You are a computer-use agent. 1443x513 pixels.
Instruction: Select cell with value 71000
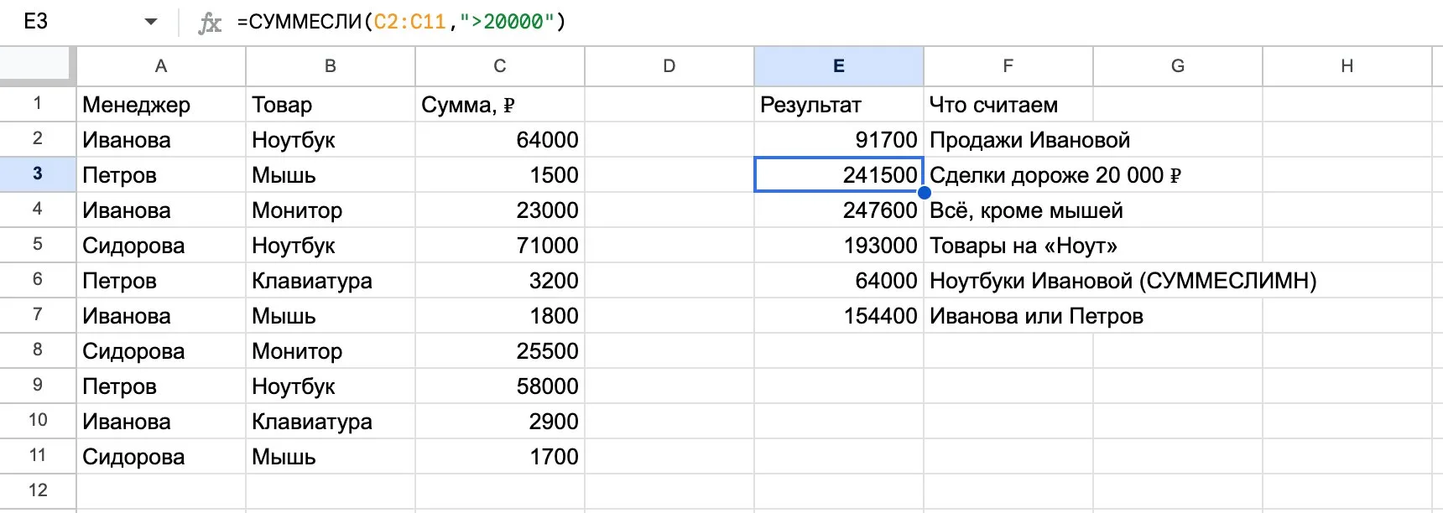[500, 246]
